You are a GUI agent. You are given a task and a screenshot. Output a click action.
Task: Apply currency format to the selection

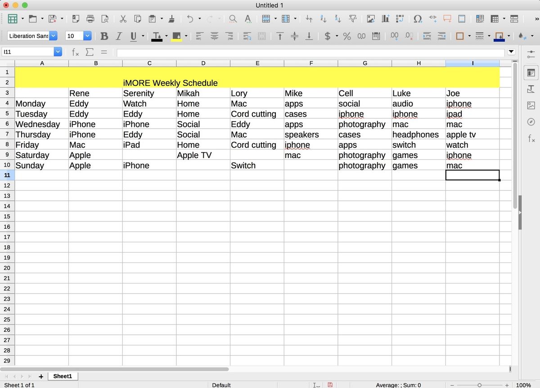(328, 36)
